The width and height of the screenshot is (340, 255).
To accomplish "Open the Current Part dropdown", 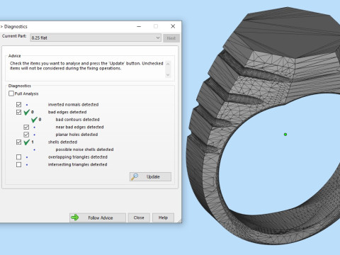I will tap(96, 38).
